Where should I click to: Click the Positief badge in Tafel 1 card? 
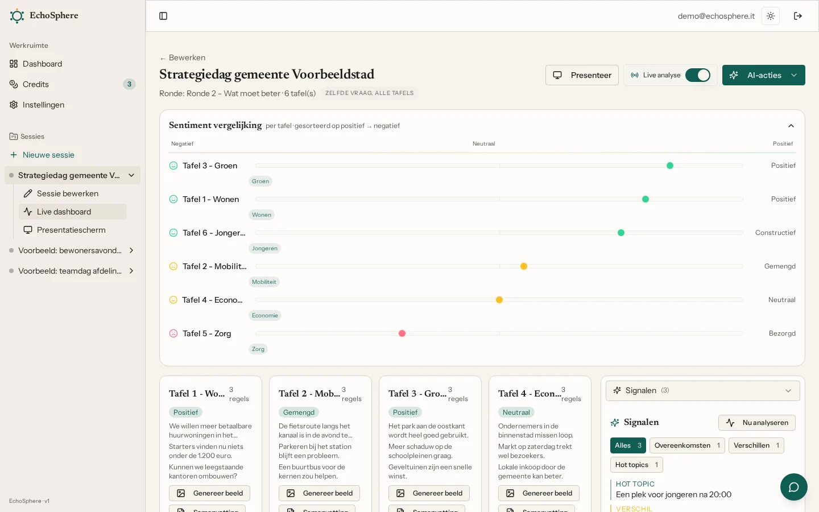[185, 412]
